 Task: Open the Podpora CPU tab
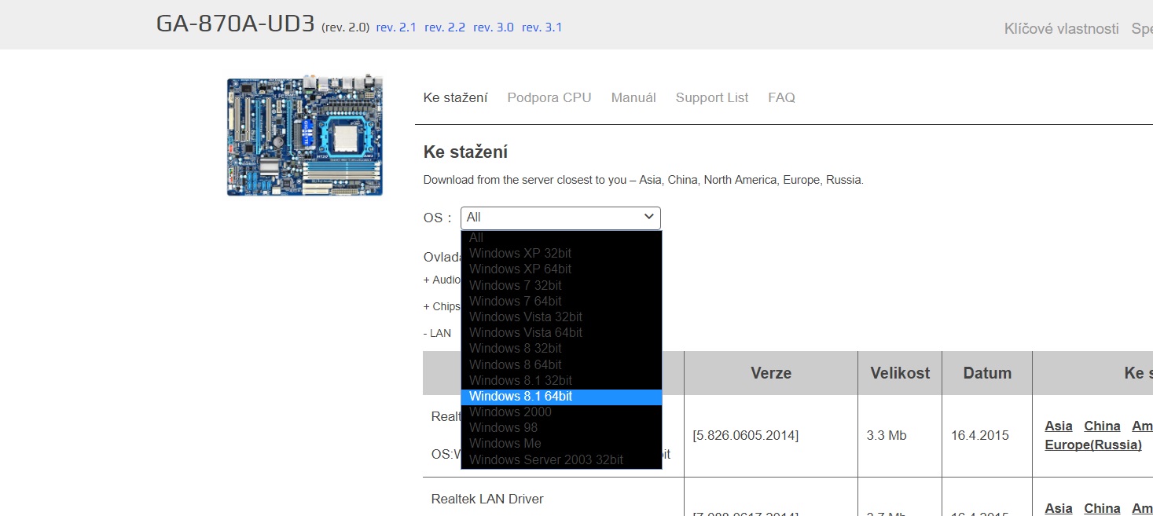[x=549, y=97]
